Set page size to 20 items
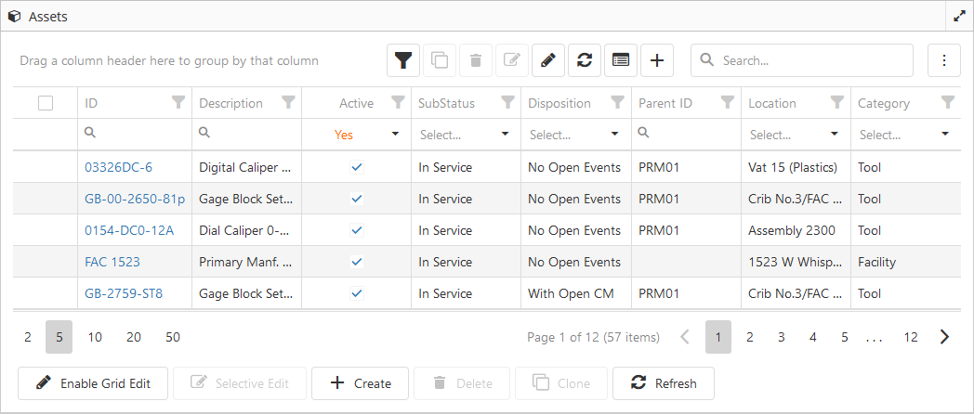Screen dimensions: 974x414 (134, 337)
